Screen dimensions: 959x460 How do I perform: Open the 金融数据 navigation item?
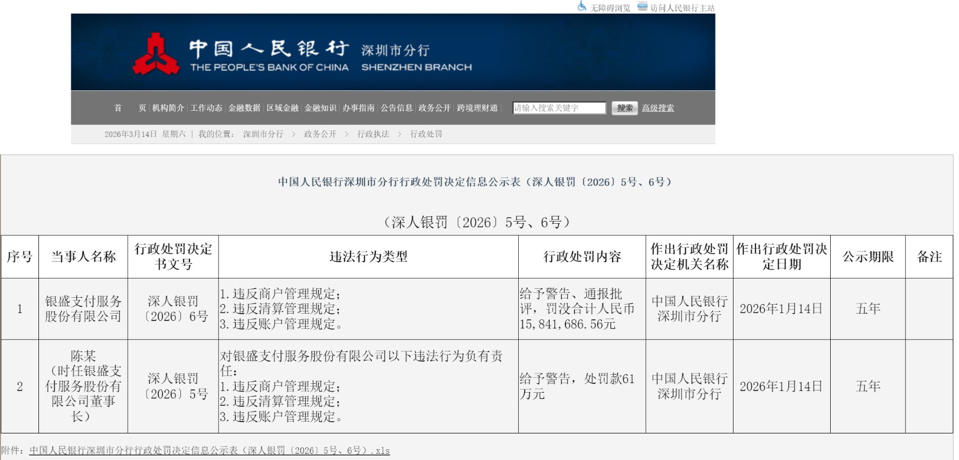[x=244, y=108]
